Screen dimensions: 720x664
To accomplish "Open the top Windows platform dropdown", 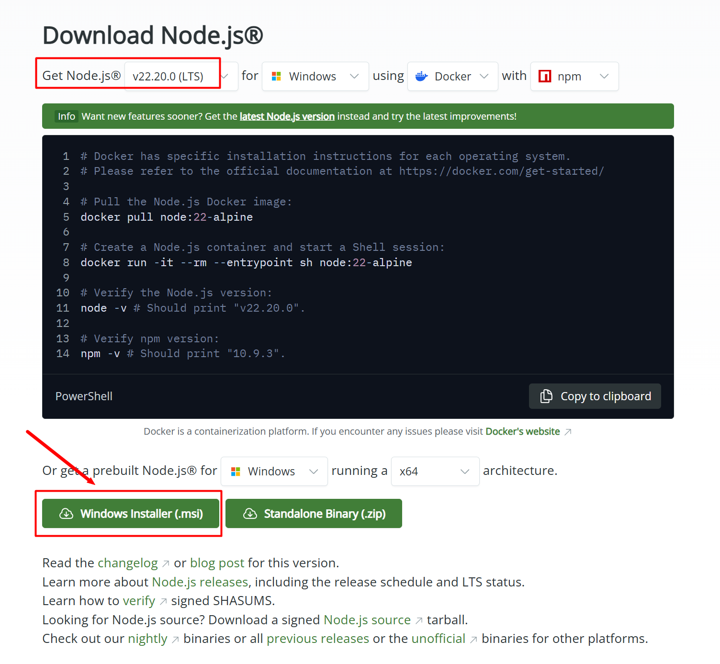I will tap(315, 76).
